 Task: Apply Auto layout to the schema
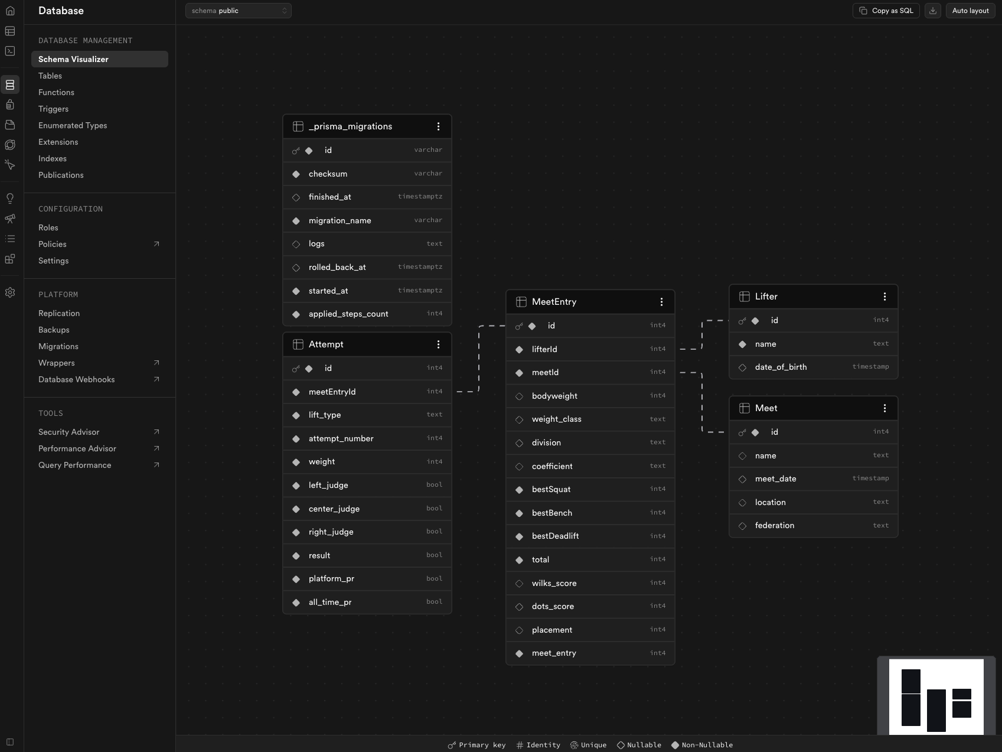(970, 10)
